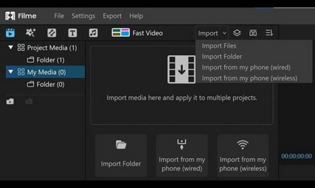Collapse the Import dropdown
The width and height of the screenshot is (315, 188).
point(212,33)
